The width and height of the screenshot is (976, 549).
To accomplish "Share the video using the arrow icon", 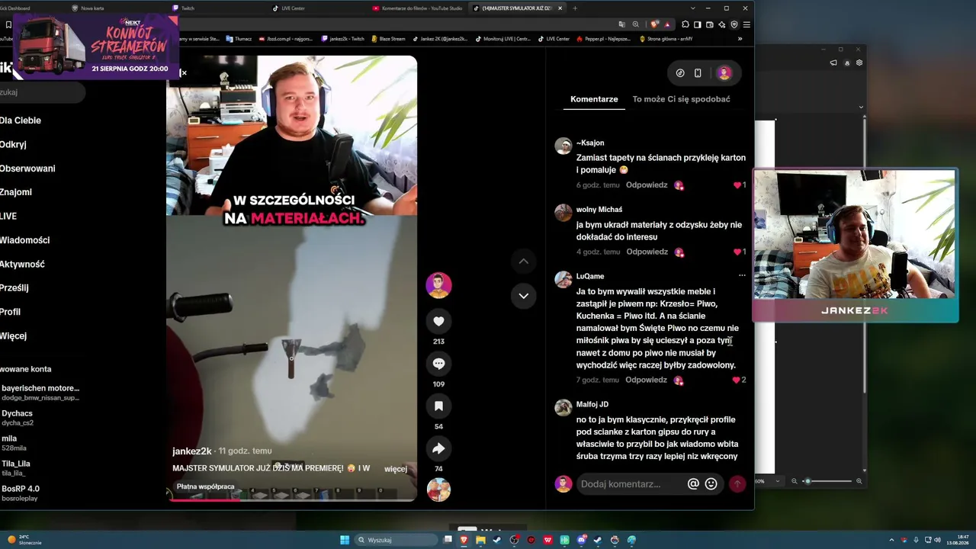I will pyautogui.click(x=438, y=449).
